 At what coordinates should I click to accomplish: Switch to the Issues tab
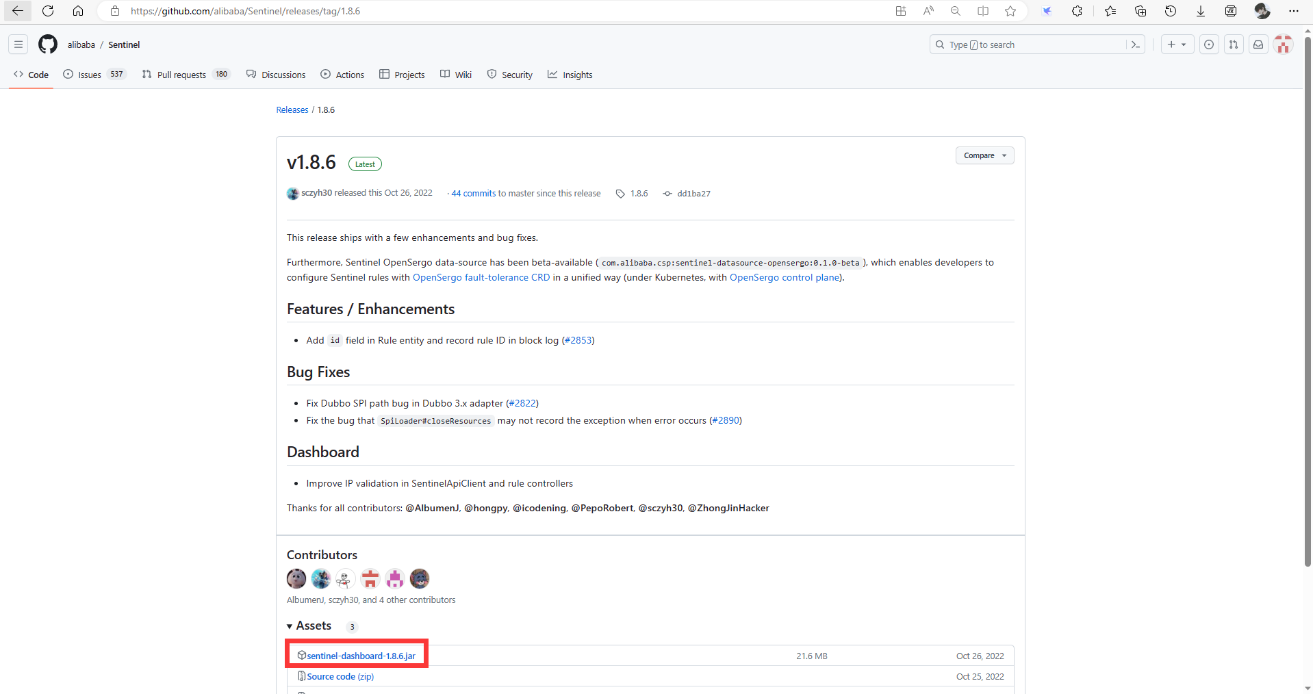94,75
